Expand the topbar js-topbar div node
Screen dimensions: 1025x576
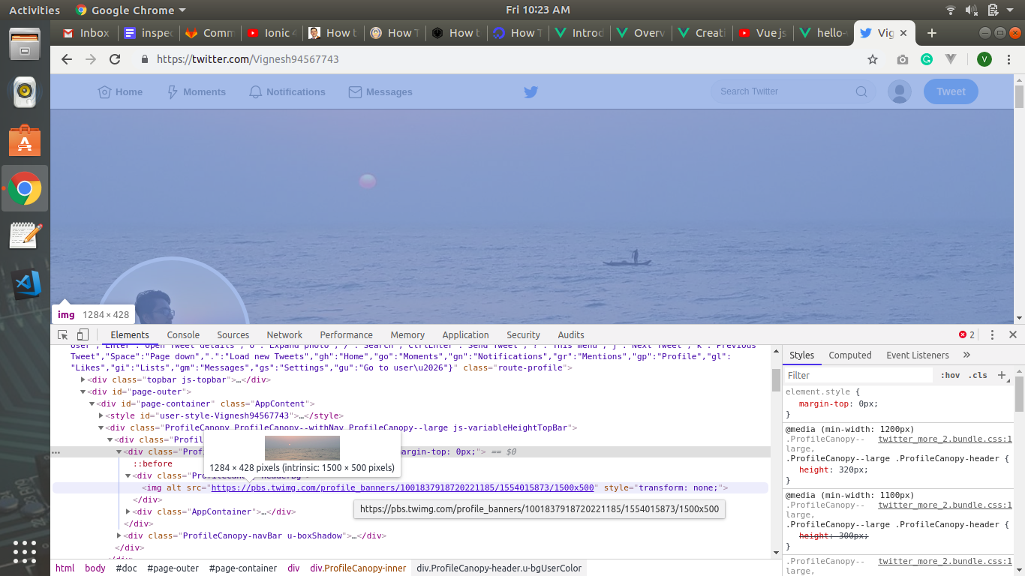pos(83,379)
